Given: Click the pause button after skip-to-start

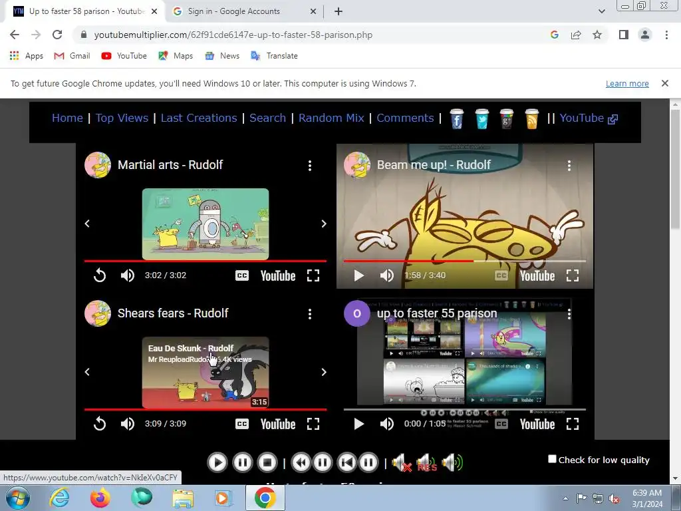Looking at the screenshot, I should [368, 463].
